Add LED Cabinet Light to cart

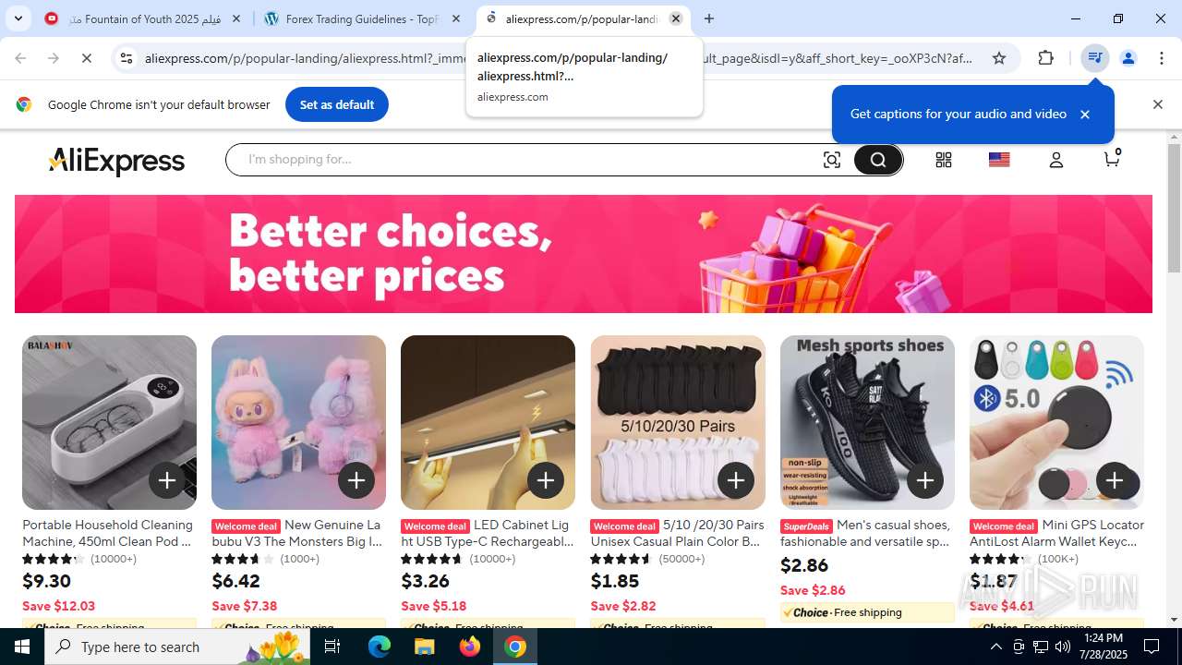pyautogui.click(x=546, y=480)
